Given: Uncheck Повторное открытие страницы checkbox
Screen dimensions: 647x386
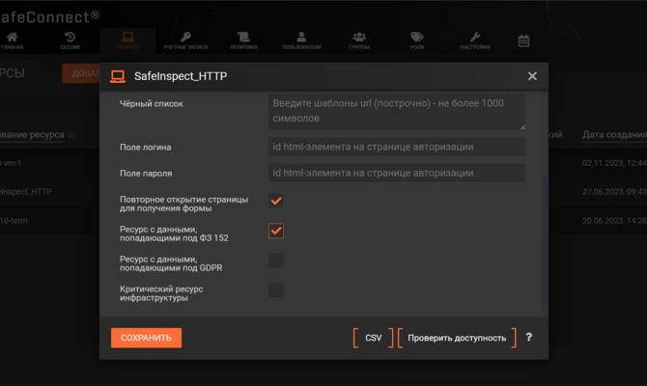Looking at the screenshot, I should tap(276, 201).
